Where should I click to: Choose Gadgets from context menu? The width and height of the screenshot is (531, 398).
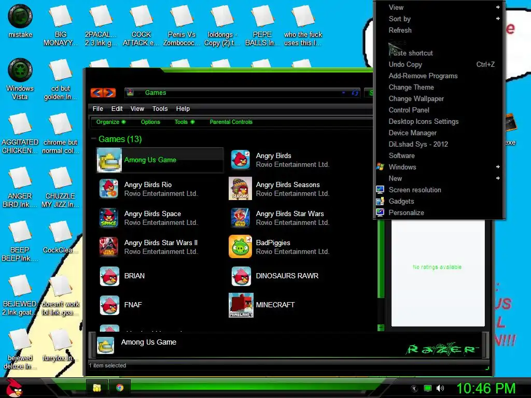[x=439, y=202]
